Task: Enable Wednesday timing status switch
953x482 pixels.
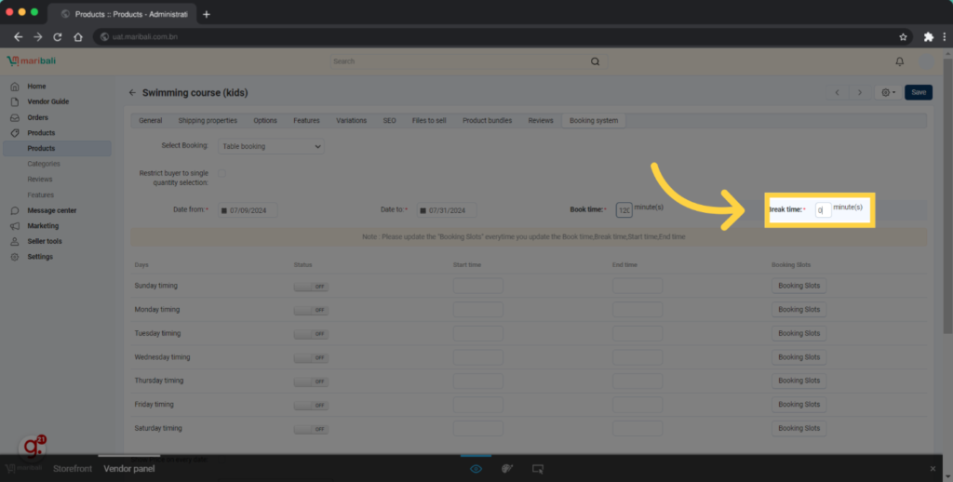Action: [311, 357]
